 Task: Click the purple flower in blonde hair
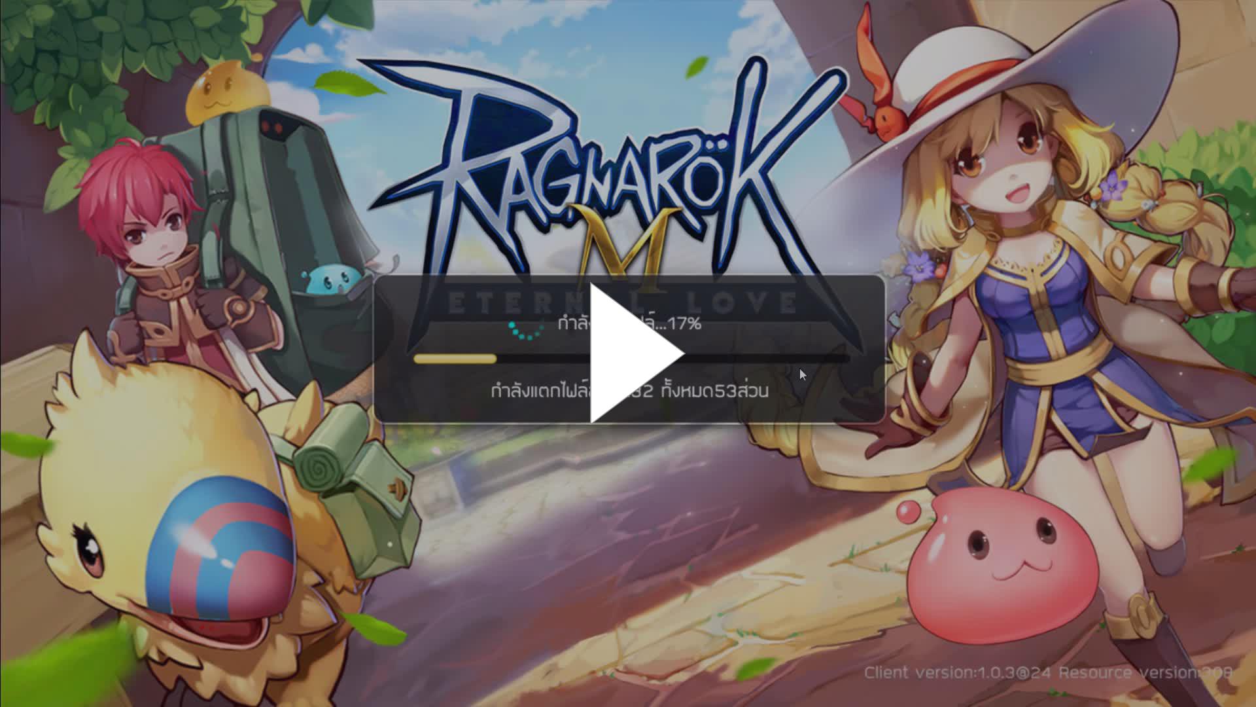[1111, 189]
